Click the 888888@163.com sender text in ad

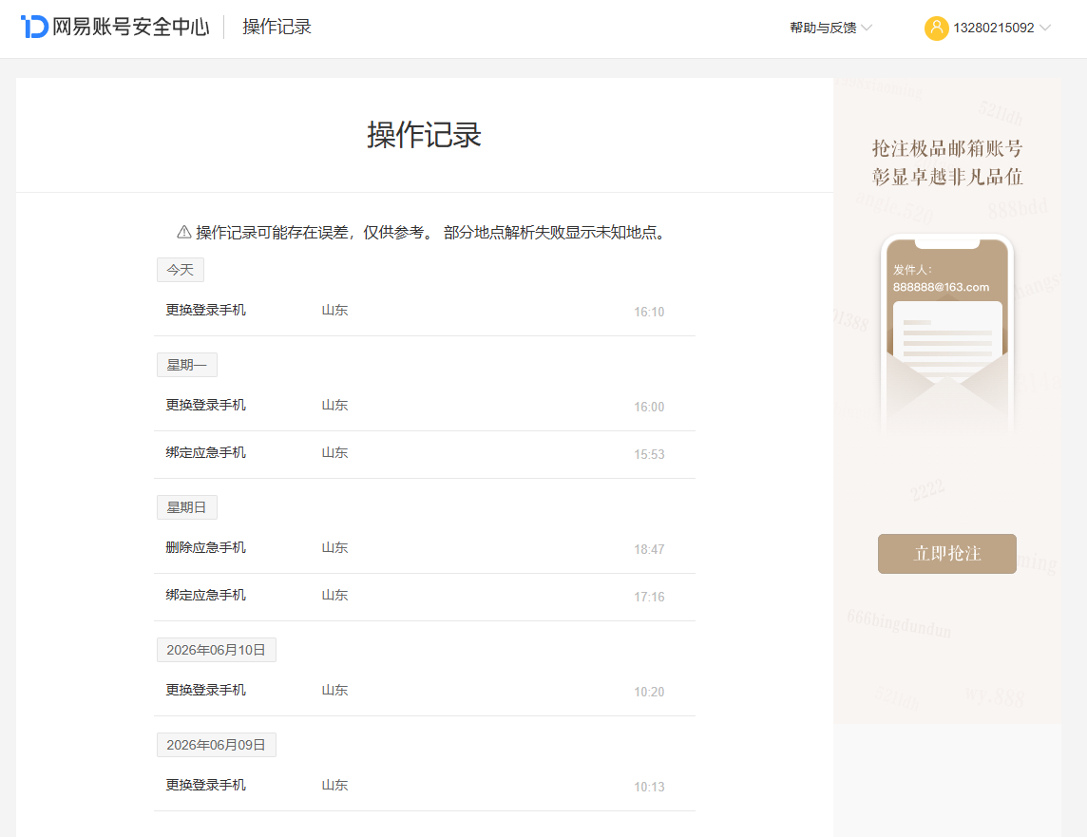(941, 288)
